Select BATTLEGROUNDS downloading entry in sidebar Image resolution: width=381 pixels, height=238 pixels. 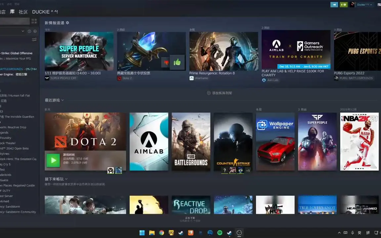(18, 69)
